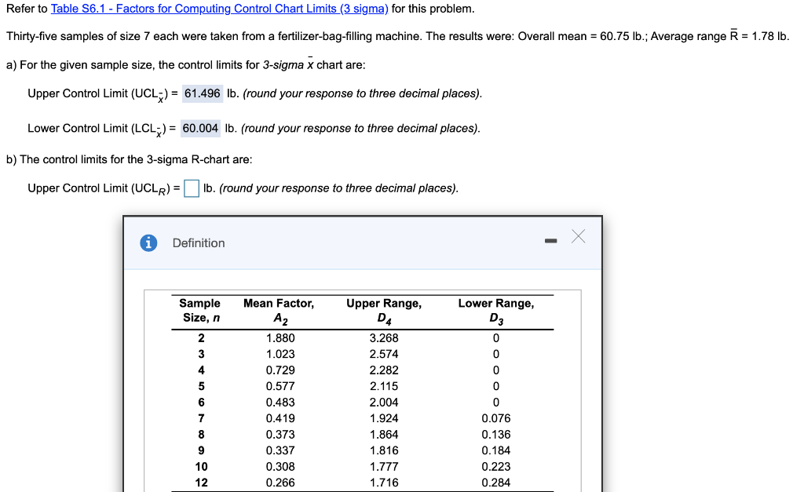Click the X icon on the Definition popup
This screenshot has height=492, width=804.
click(x=579, y=236)
